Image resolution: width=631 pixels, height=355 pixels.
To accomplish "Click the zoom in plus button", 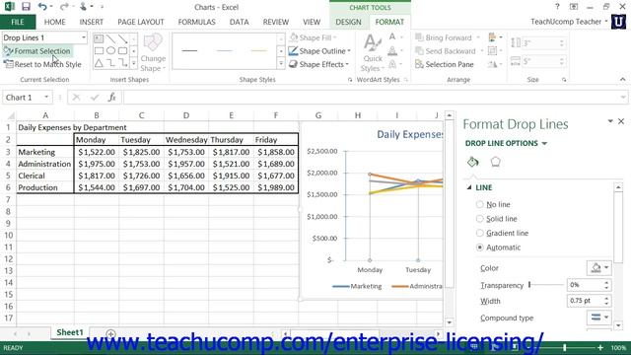I will [x=600, y=348].
